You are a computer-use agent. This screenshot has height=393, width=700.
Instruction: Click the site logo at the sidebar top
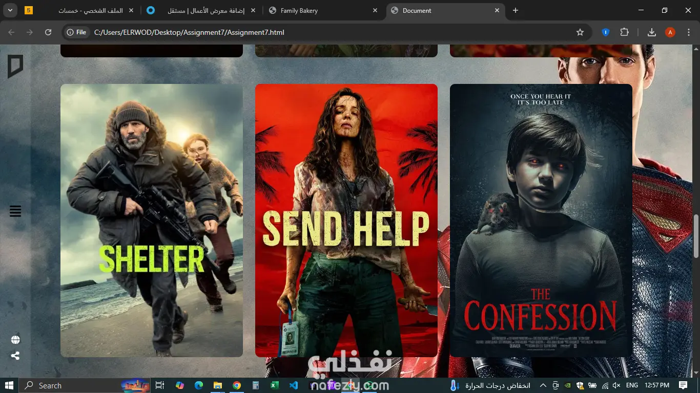coord(15,67)
